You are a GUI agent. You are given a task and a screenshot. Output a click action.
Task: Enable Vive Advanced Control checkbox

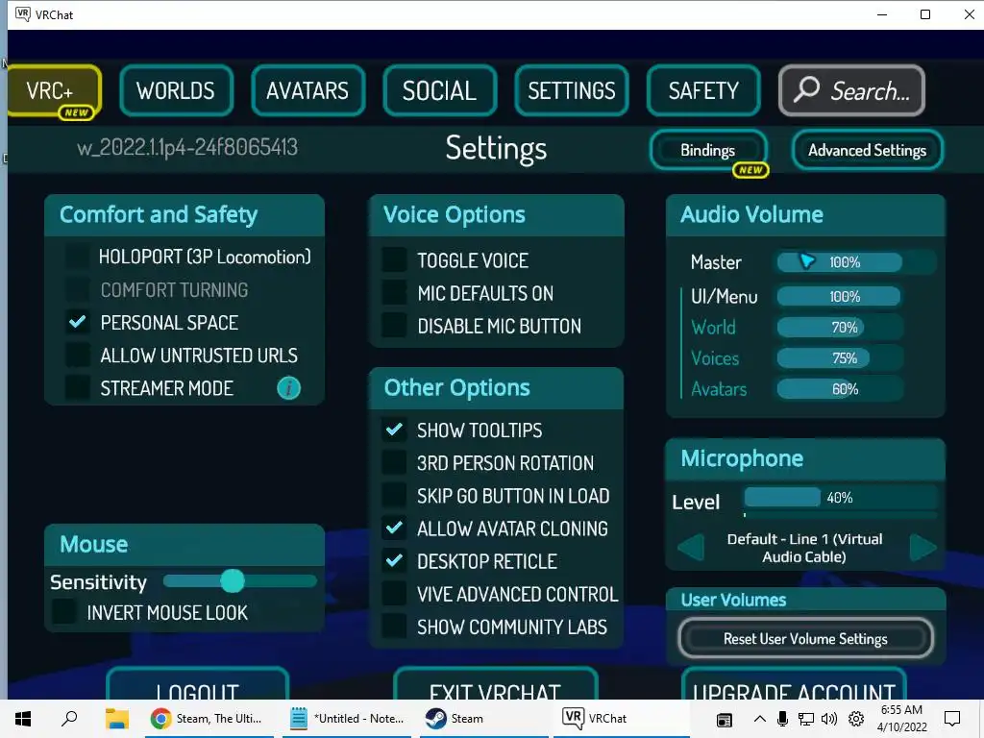394,593
